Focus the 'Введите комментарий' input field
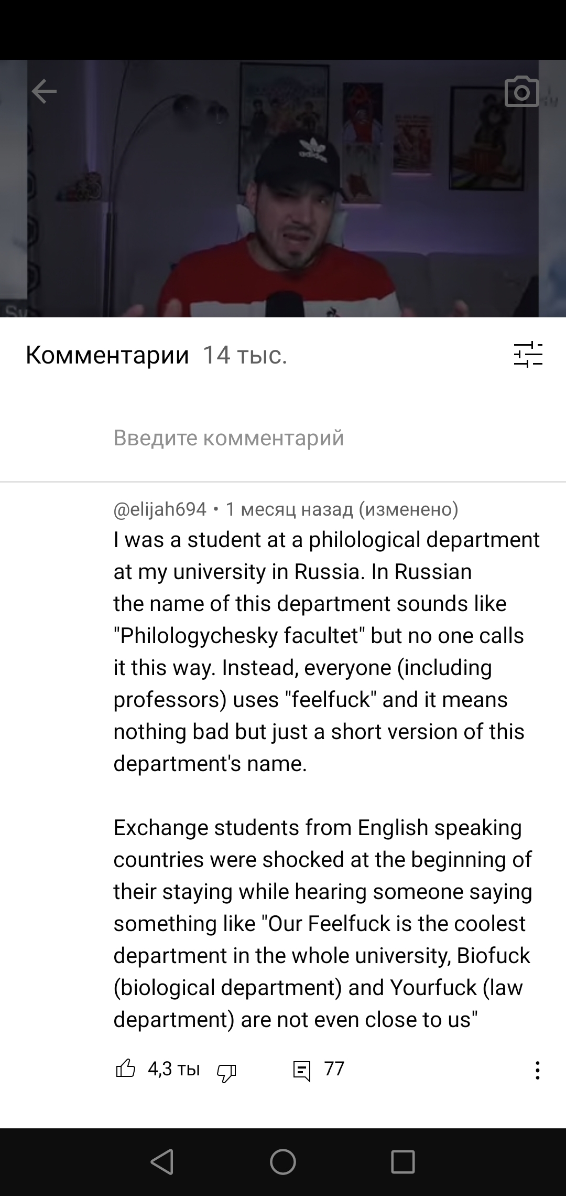Image resolution: width=566 pixels, height=1196 pixels. pyautogui.click(x=228, y=437)
